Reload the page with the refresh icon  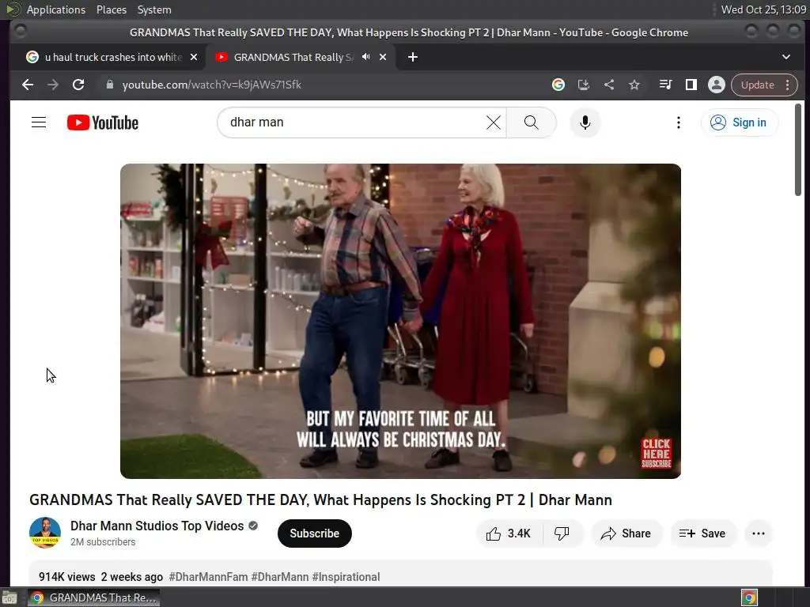coord(78,85)
